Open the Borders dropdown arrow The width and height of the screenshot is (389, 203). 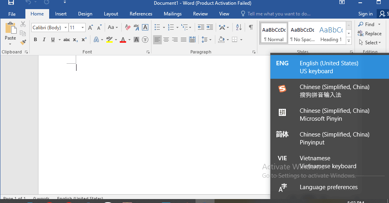[241, 40]
